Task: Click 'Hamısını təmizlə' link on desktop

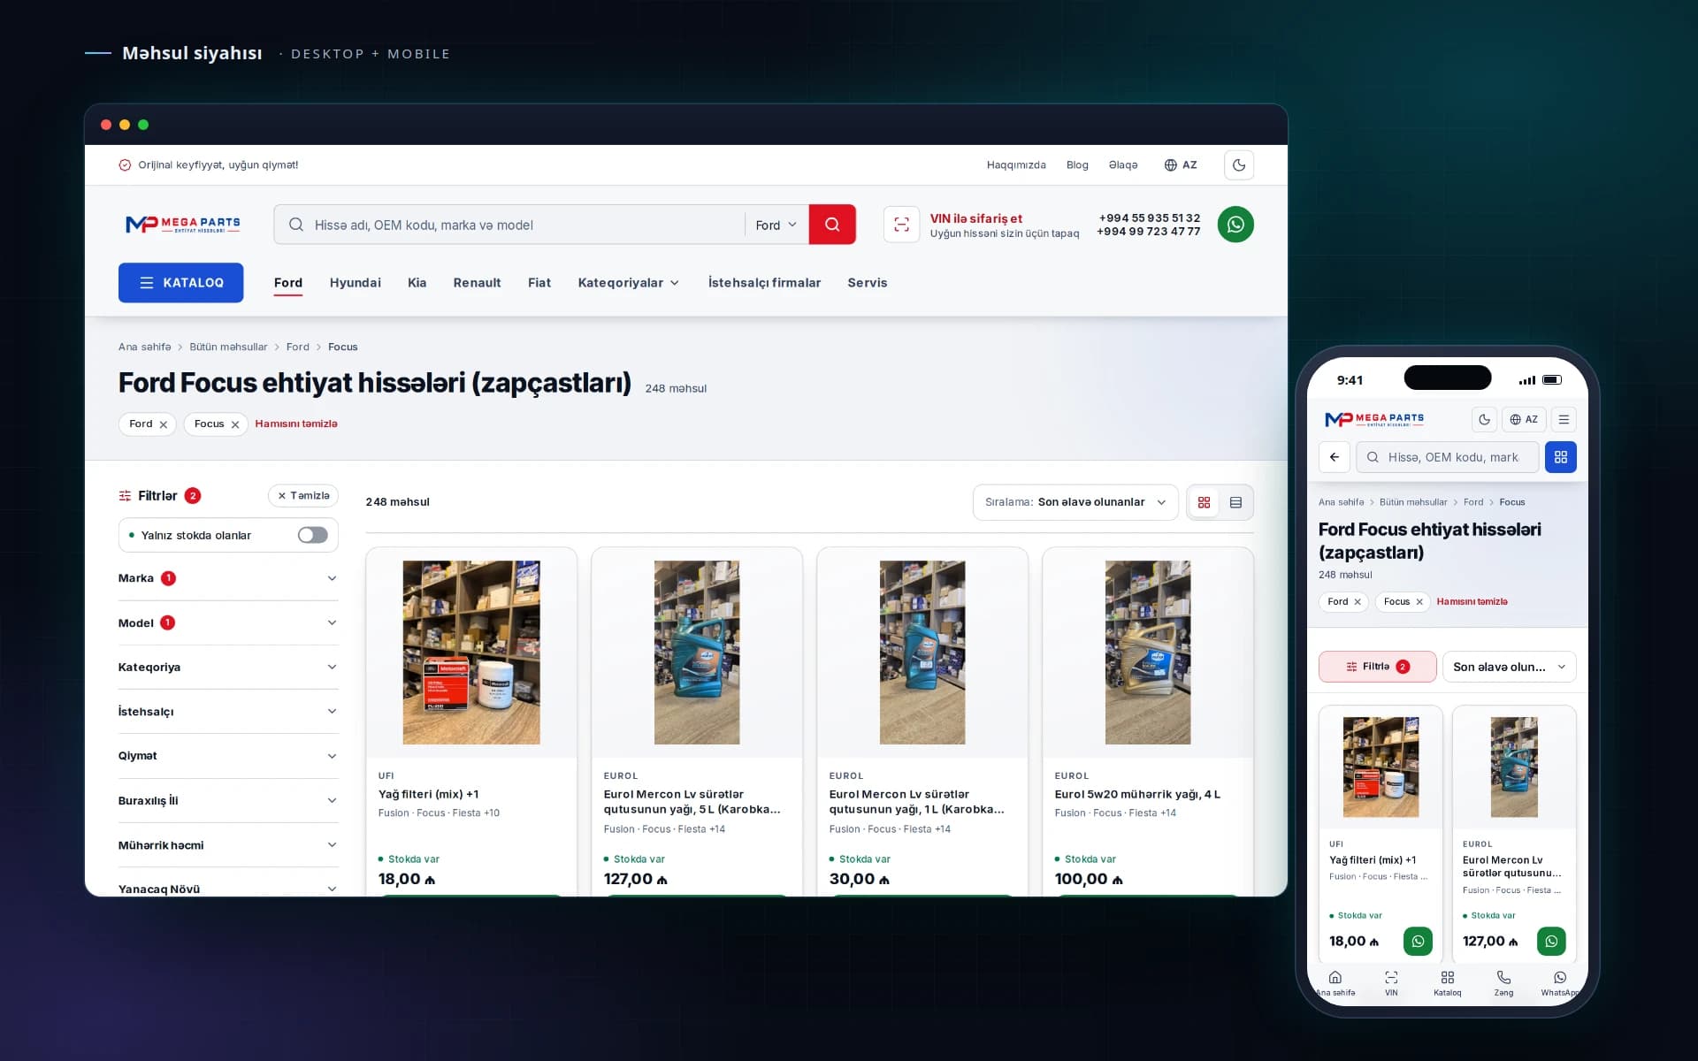Action: [296, 424]
